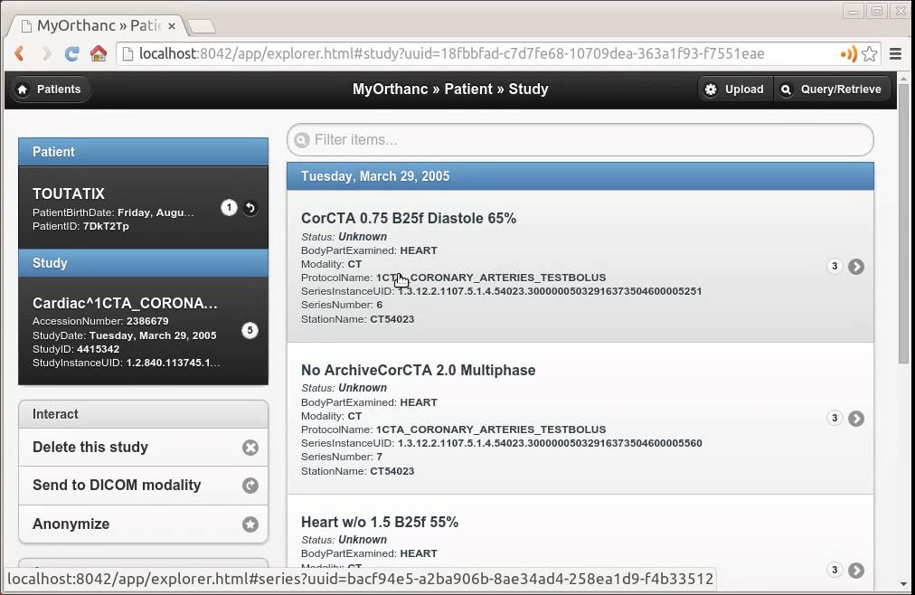This screenshot has height=595, width=915.
Task: Click instance count badge on No ArchiveCorCTA
Action: (835, 419)
